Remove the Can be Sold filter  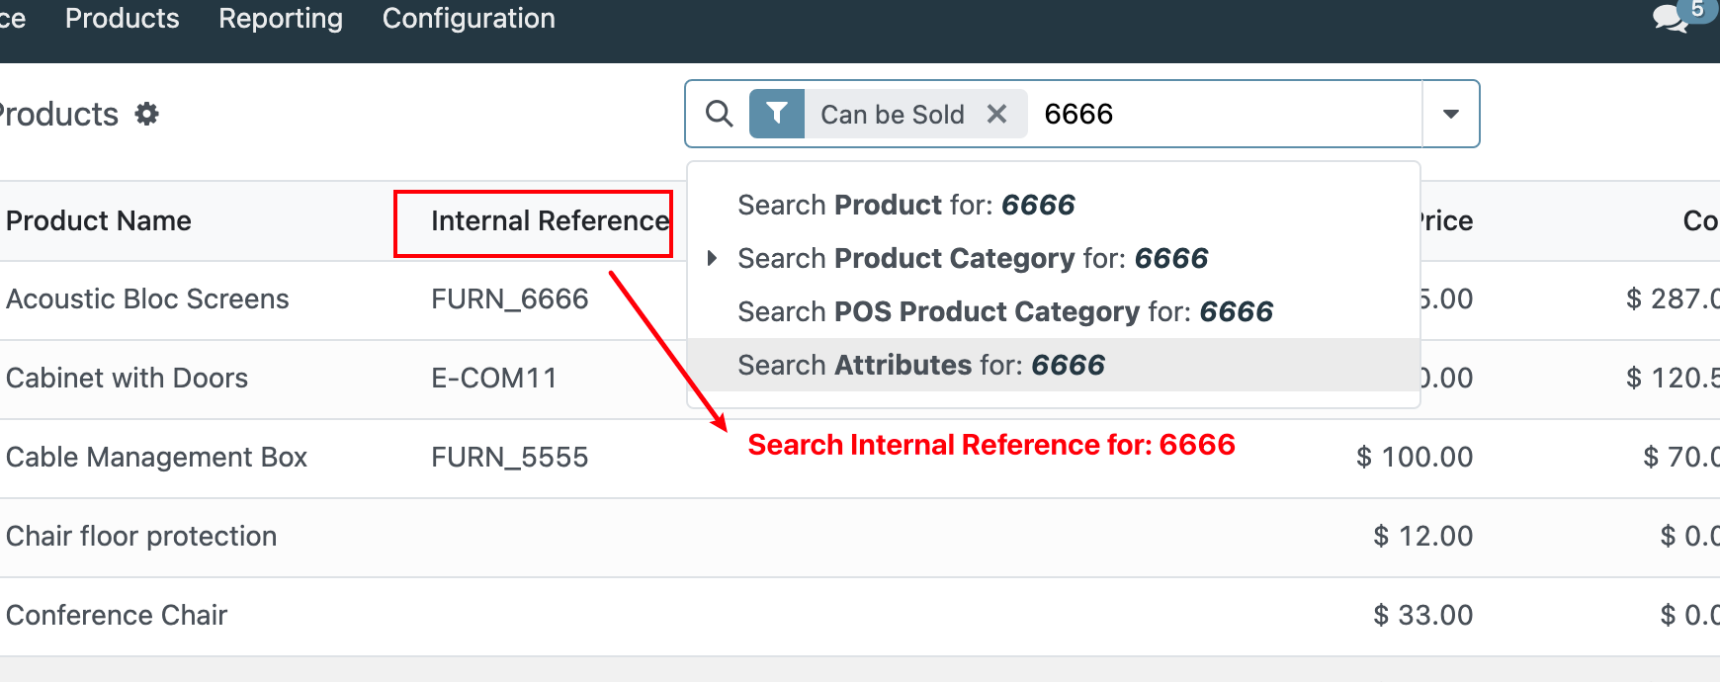[x=996, y=114]
